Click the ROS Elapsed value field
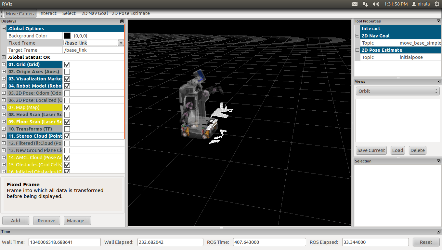The width and height of the screenshot is (442, 250). point(375,242)
